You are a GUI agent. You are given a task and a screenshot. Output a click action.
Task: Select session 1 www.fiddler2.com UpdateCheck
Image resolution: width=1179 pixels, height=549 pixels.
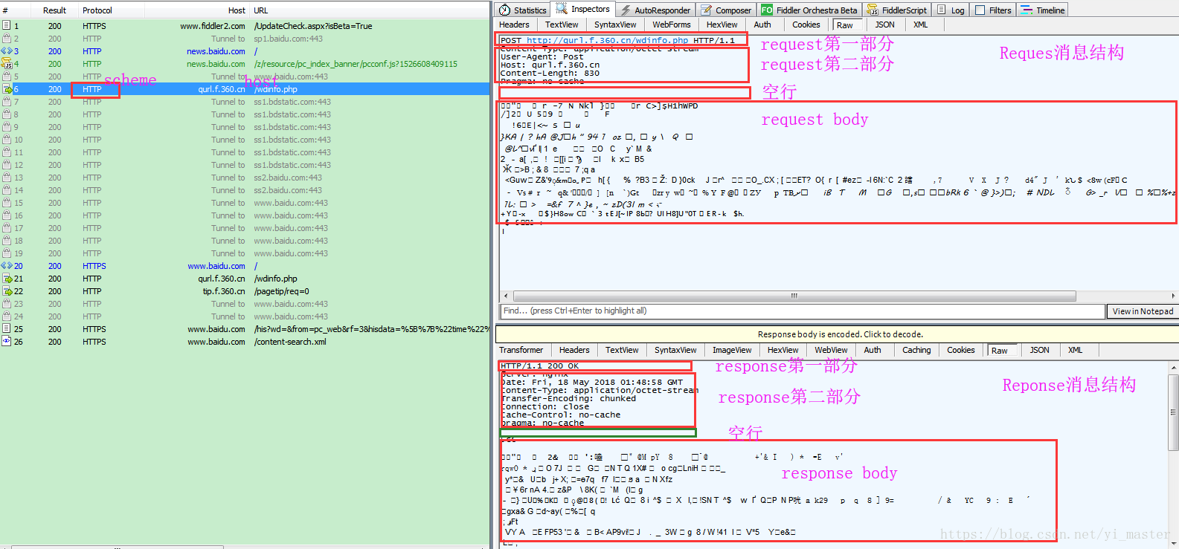point(245,26)
